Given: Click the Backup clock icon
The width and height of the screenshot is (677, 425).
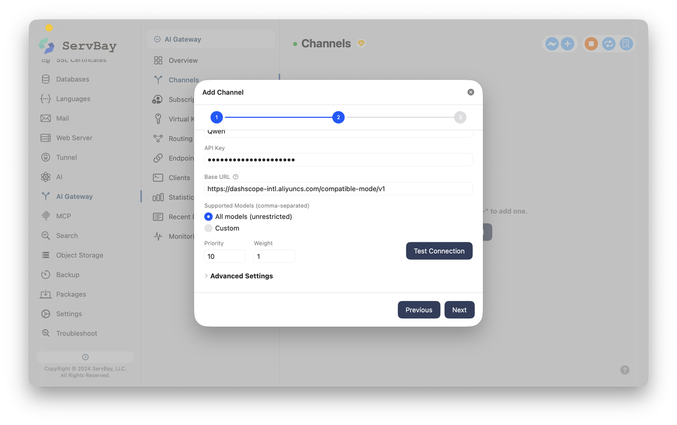Looking at the screenshot, I should pos(46,275).
